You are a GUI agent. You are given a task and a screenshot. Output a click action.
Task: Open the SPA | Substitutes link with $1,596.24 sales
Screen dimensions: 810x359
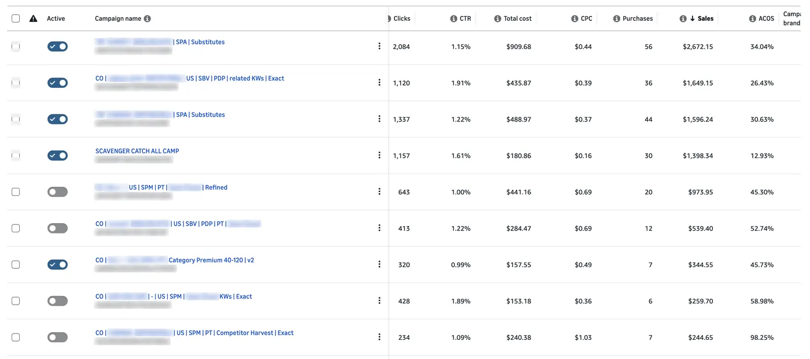[160, 114]
